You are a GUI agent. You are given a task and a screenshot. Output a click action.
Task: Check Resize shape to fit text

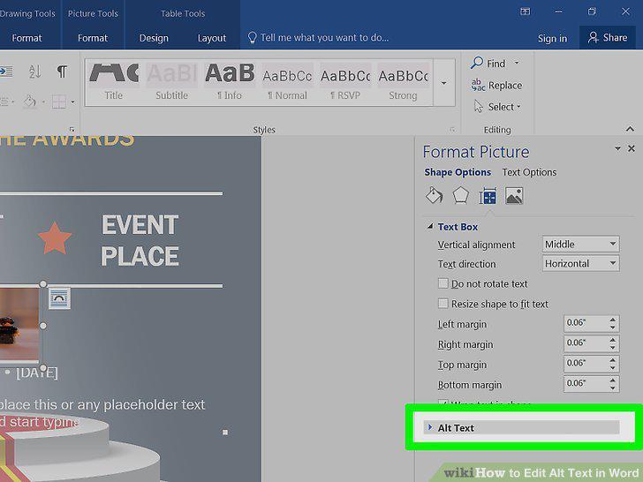point(443,304)
